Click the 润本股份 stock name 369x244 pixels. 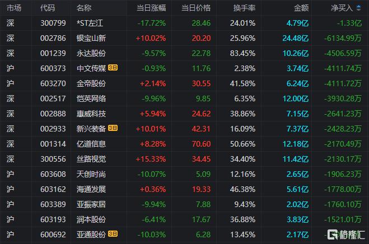tap(91, 219)
